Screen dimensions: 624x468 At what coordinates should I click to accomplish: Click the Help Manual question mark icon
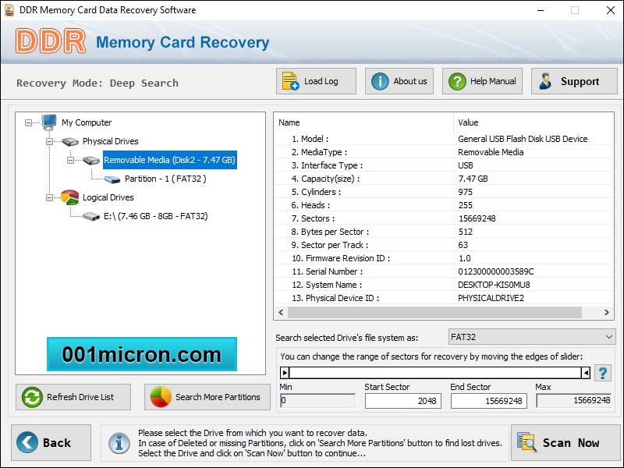(x=456, y=81)
